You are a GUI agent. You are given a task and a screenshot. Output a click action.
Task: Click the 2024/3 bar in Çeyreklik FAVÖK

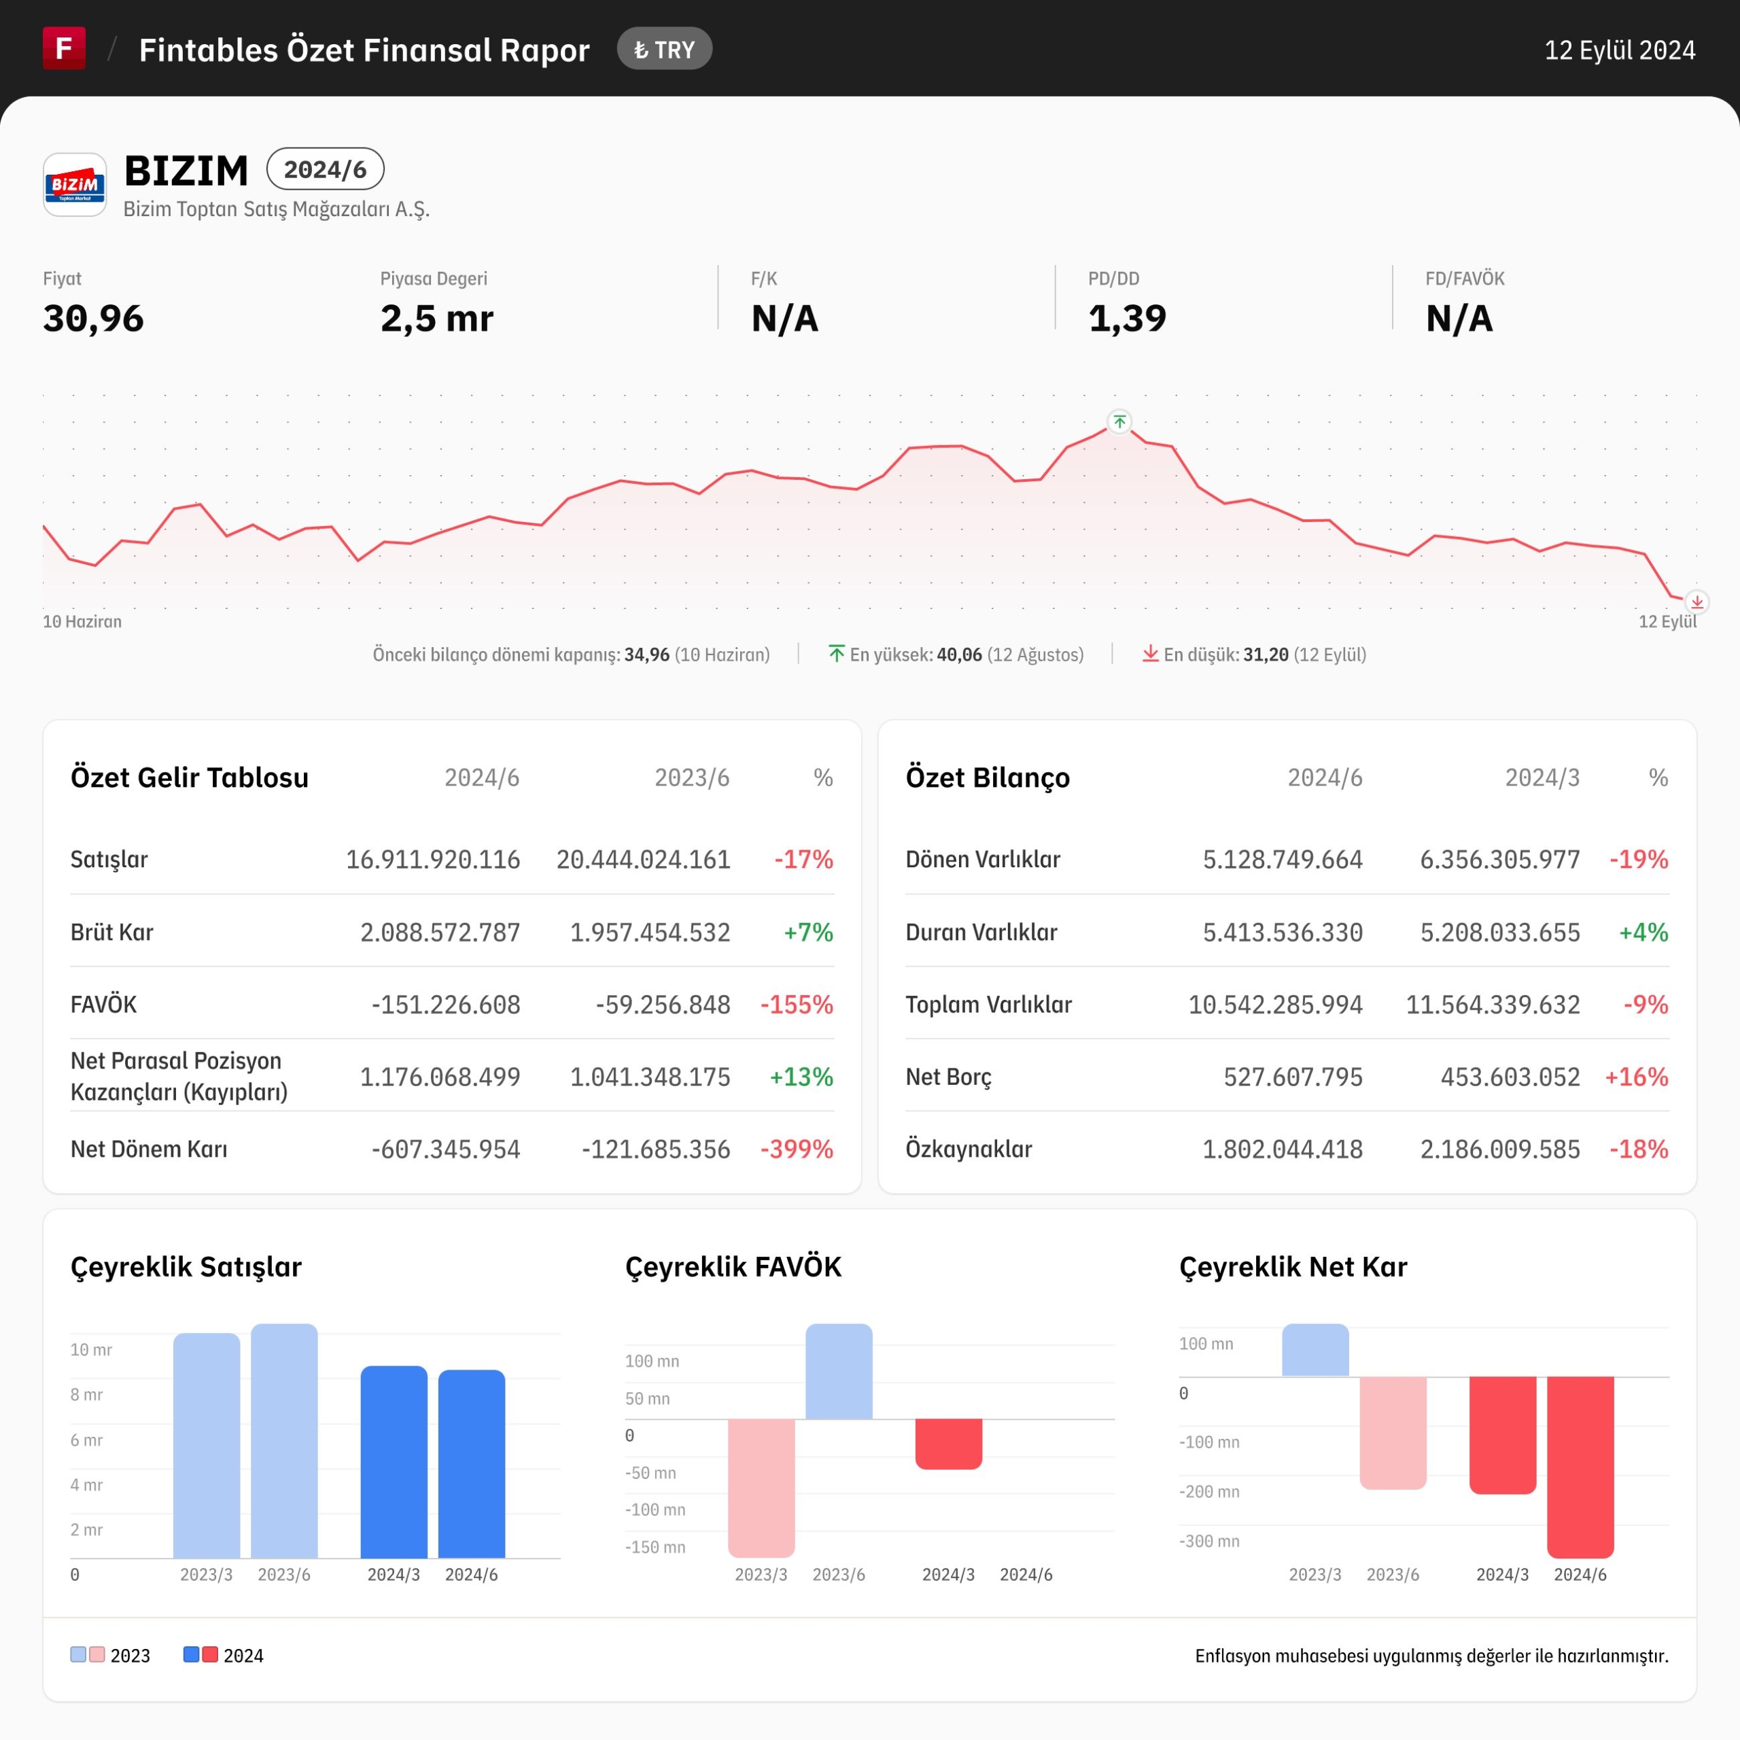point(950,1444)
